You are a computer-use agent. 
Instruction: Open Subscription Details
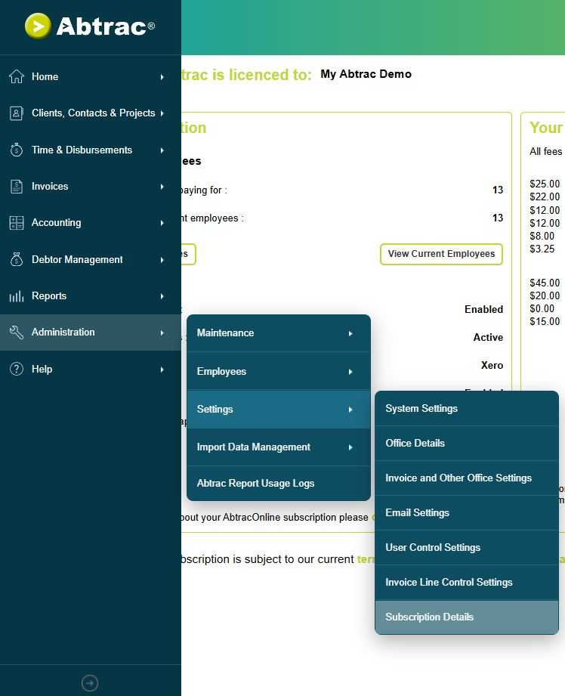467,617
